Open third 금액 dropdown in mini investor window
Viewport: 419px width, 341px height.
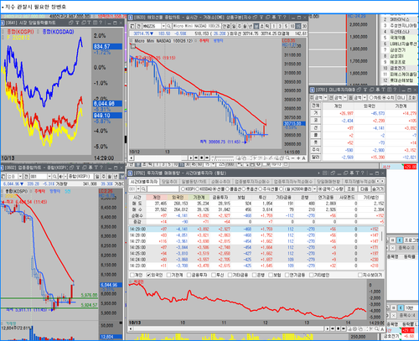[x=365, y=98]
